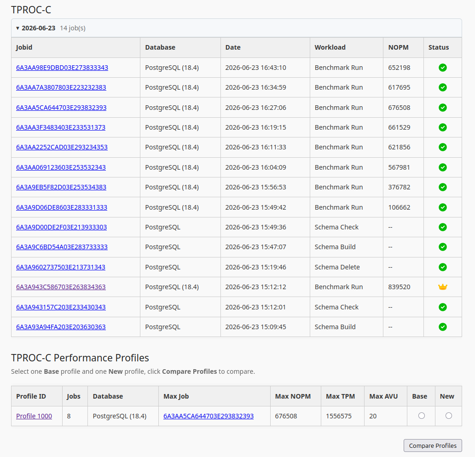Click green check status for NOPM 376782
Image resolution: width=475 pixels, height=457 pixels.
coord(443,187)
